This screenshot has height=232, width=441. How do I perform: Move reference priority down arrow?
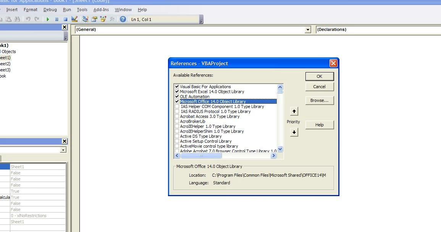[294, 132]
